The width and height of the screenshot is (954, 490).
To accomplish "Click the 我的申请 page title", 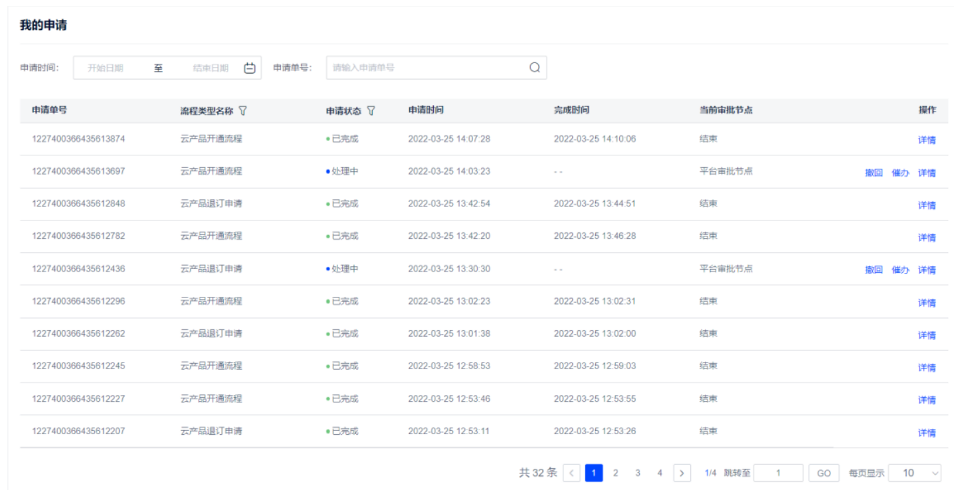I will 43,25.
